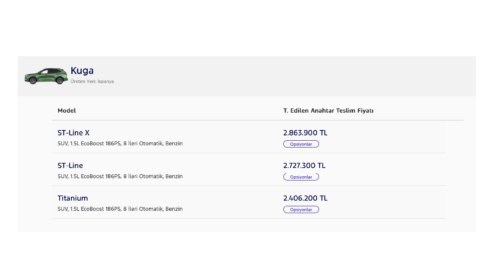Viewport: 486px width, 273px height.
Task: Click the 2.863.900 TL price
Action: (x=305, y=133)
